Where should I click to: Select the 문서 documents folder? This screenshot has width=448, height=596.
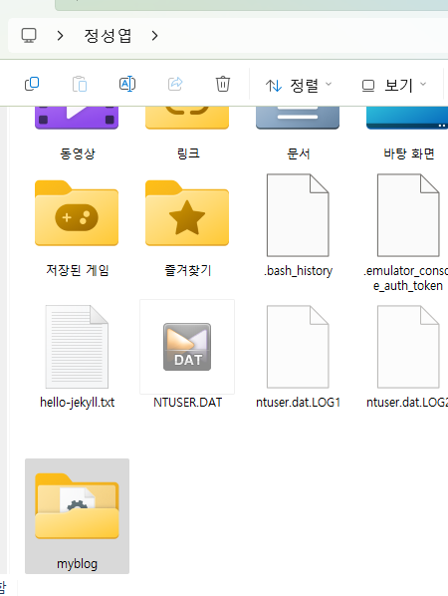pos(298,134)
